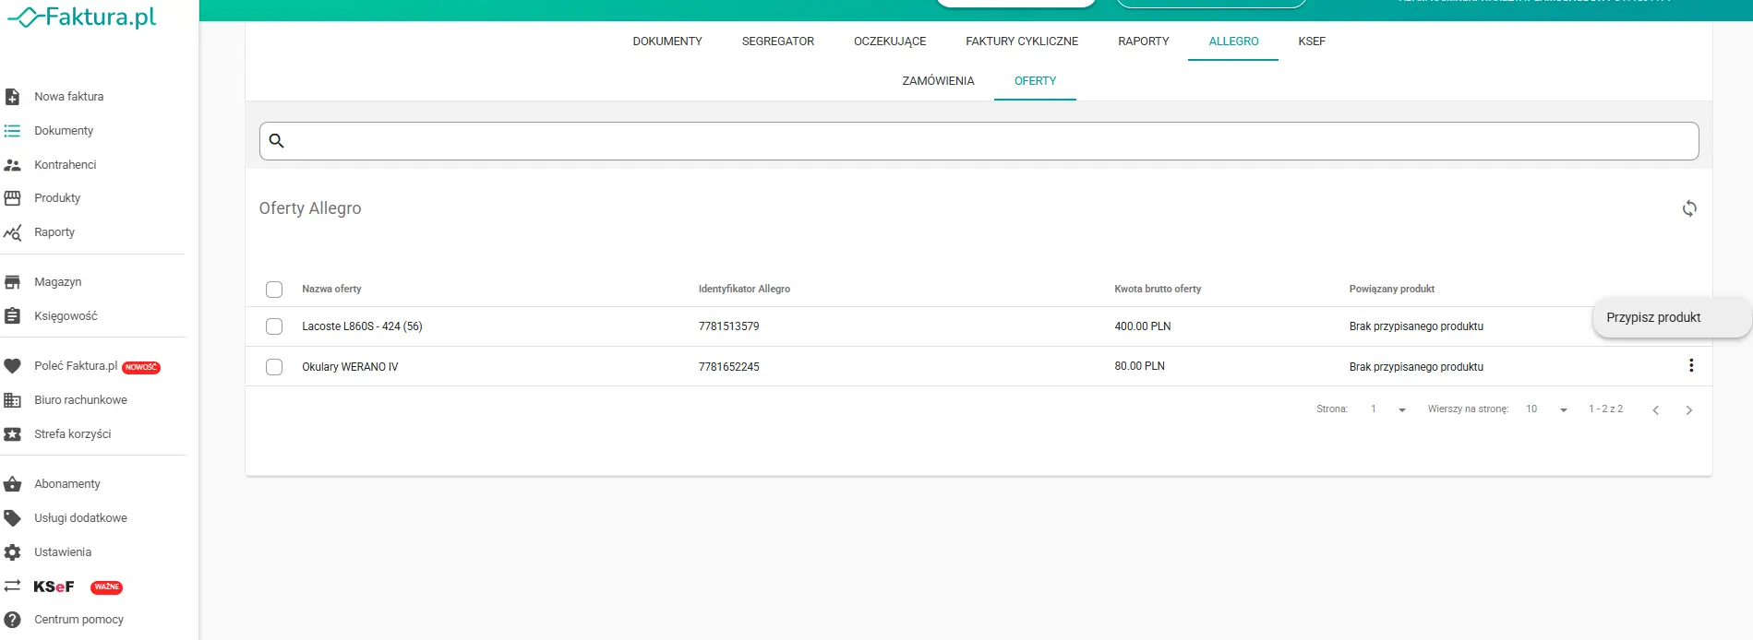This screenshot has width=1753, height=640.
Task: Open the Strona page number dropdown
Action: pos(1388,409)
